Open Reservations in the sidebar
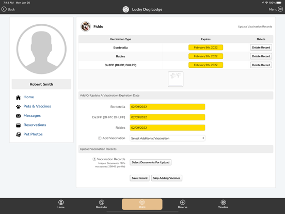 coord(35,125)
